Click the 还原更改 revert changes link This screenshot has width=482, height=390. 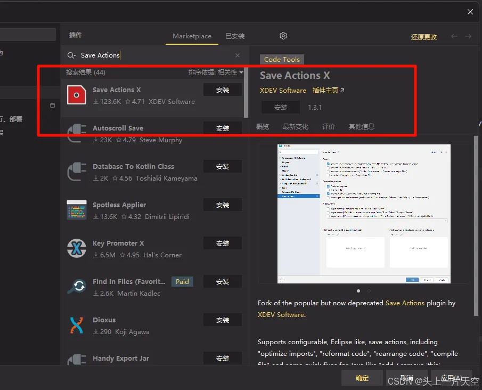pyautogui.click(x=423, y=37)
